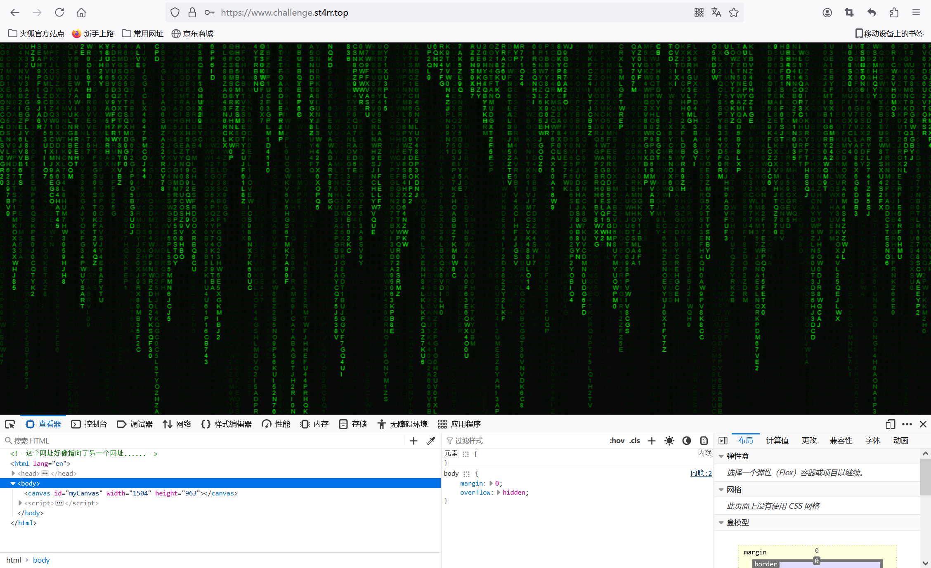Image resolution: width=931 pixels, height=568 pixels.
Task: Toggle the .cls class panel
Action: 635,441
